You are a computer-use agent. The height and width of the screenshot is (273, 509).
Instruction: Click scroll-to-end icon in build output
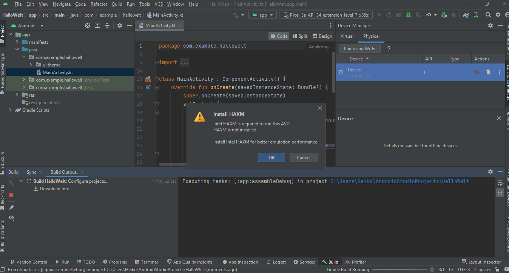(x=500, y=192)
